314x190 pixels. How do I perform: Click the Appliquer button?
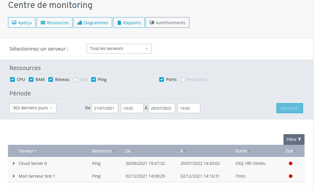pos(289,108)
